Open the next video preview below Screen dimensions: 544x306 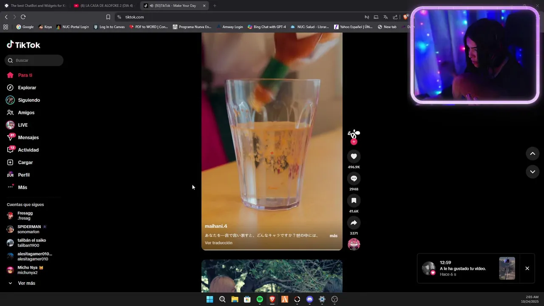click(x=272, y=276)
